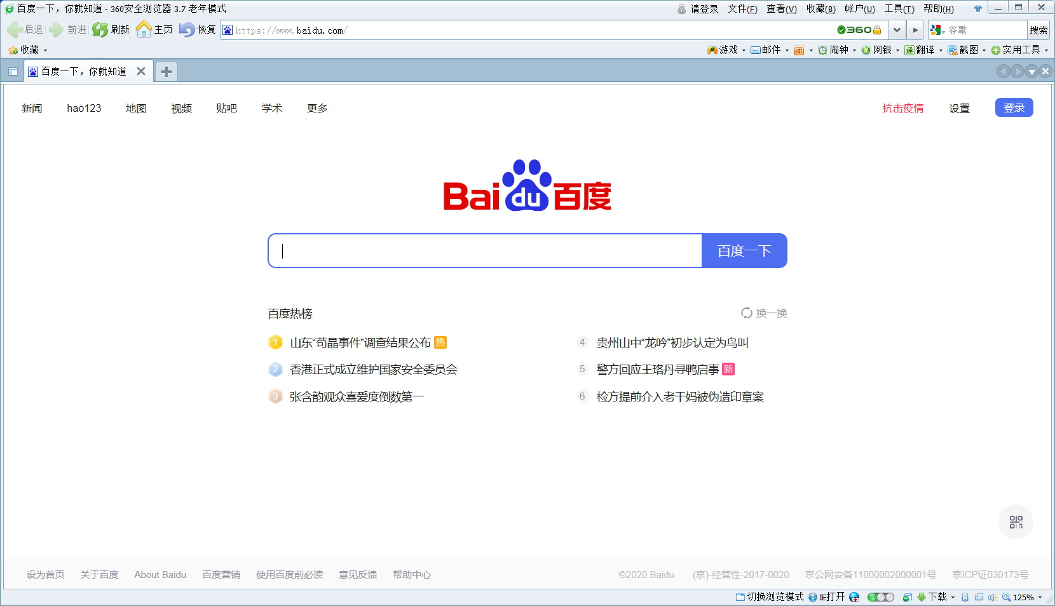
Task: Click the 游戏 games toolbar icon
Action: (x=712, y=50)
